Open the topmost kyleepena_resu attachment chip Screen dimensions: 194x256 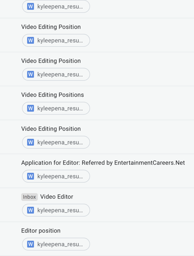[56, 6]
